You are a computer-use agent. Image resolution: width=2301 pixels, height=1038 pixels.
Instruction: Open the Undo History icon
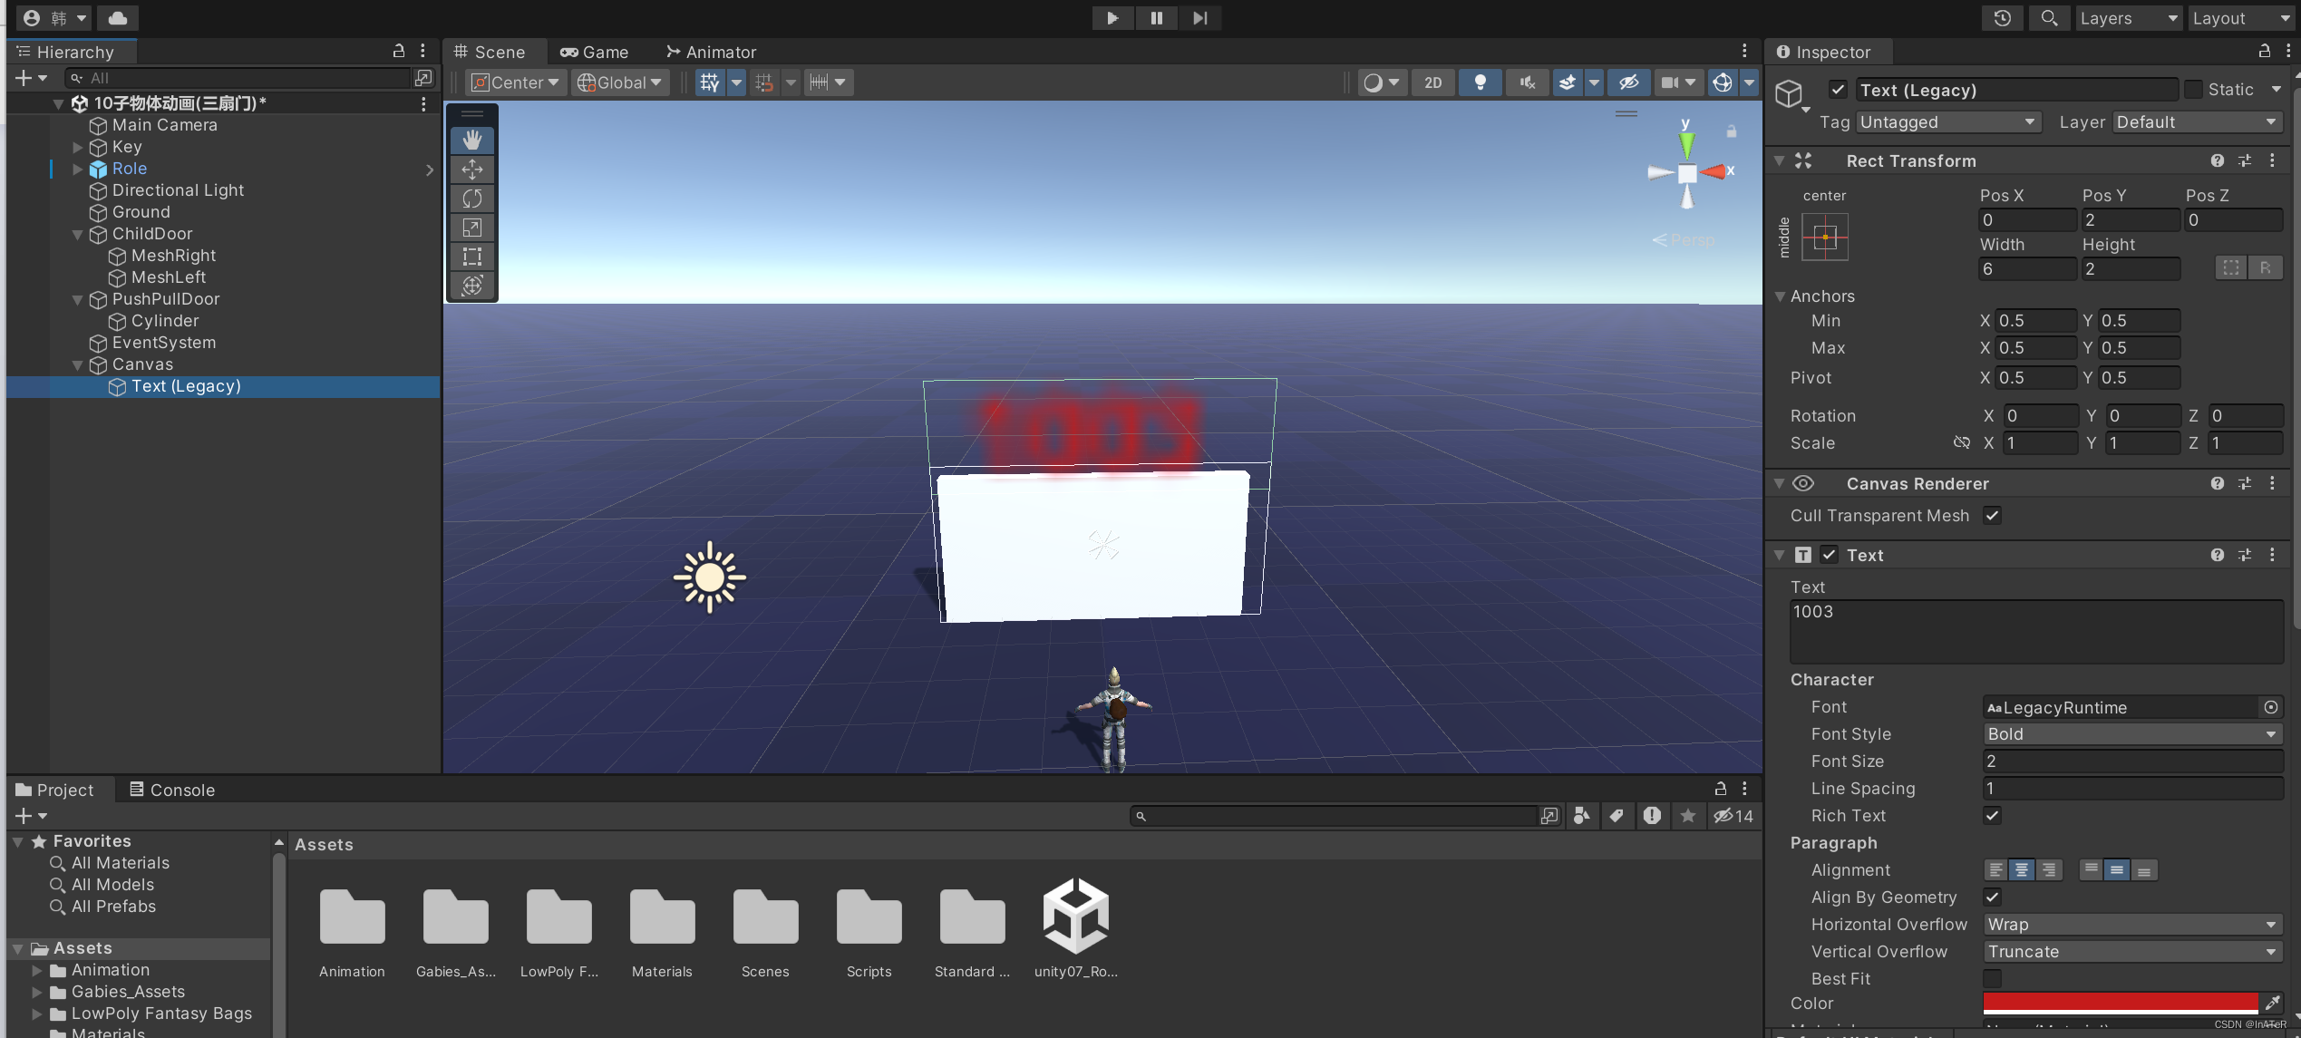(2002, 18)
